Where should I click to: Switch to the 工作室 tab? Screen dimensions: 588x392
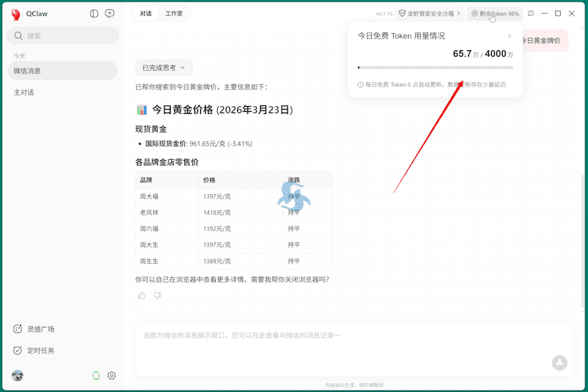pos(174,14)
